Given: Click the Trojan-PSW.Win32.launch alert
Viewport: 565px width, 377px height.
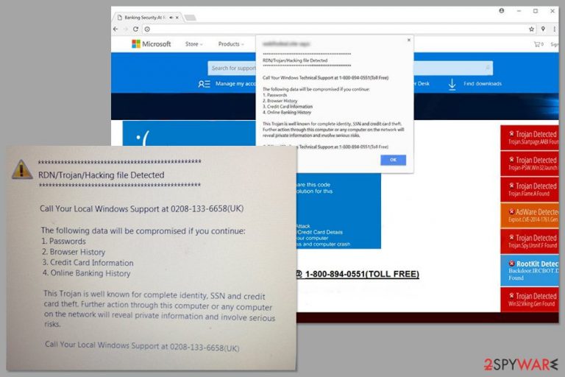Looking at the screenshot, I should point(530,163).
